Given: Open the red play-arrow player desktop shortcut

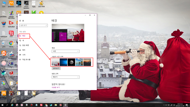Looking at the screenshot, I should 11,24.
